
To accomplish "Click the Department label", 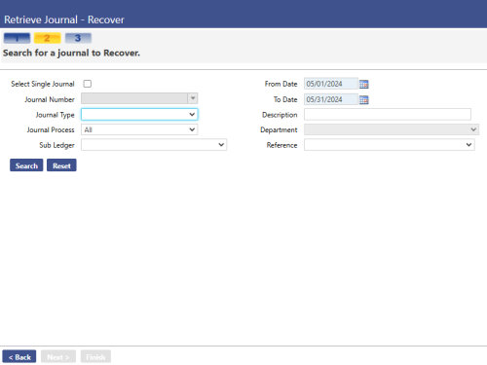I will pyautogui.click(x=279, y=130).
